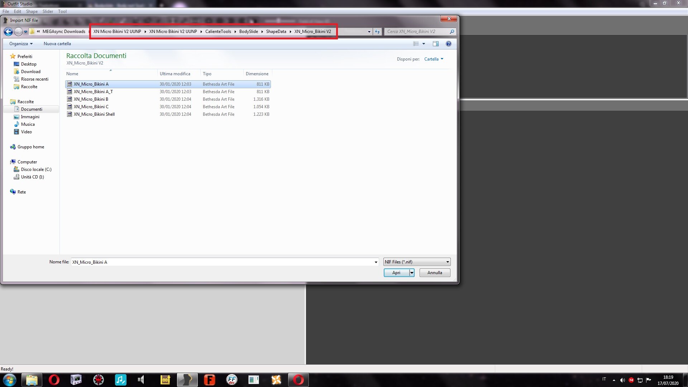Screen dimensions: 688x387
Task: Select Documenti library in the sidebar
Action: tap(32, 109)
